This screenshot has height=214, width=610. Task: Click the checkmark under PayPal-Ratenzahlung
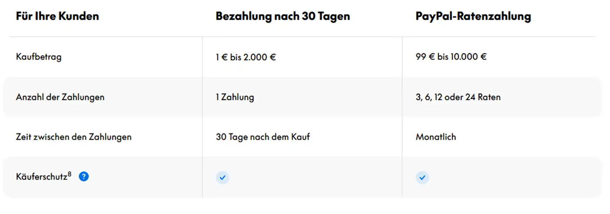422,177
